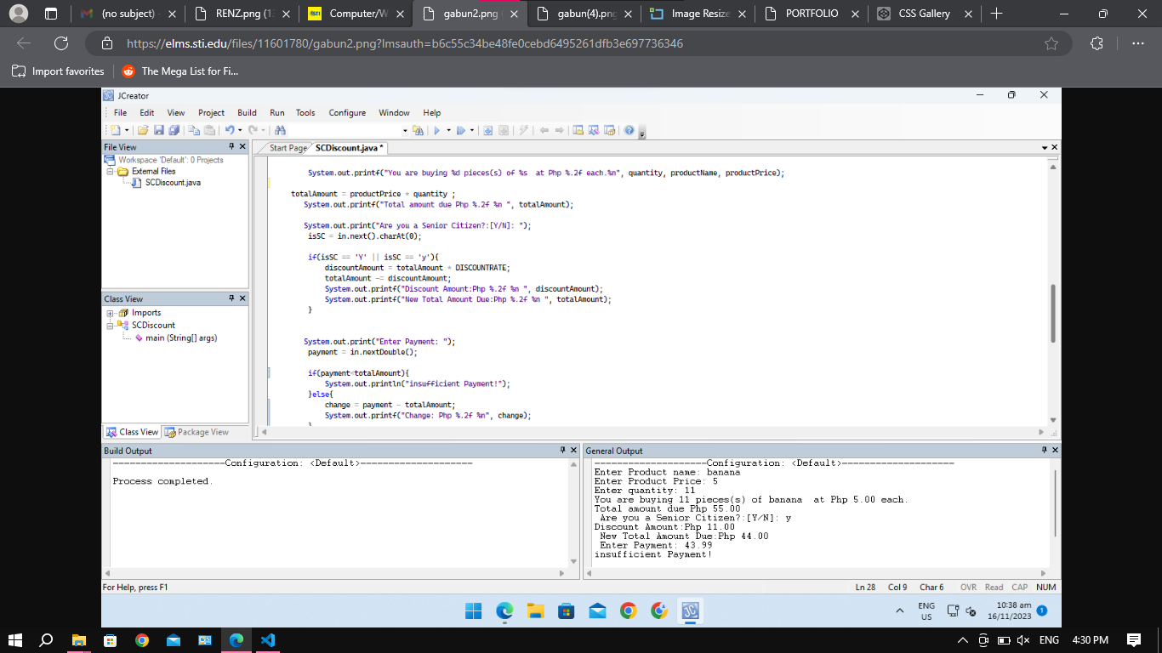Open Visual Studio Code from the taskbar
Image resolution: width=1162 pixels, height=653 pixels.
pyautogui.click(x=267, y=639)
